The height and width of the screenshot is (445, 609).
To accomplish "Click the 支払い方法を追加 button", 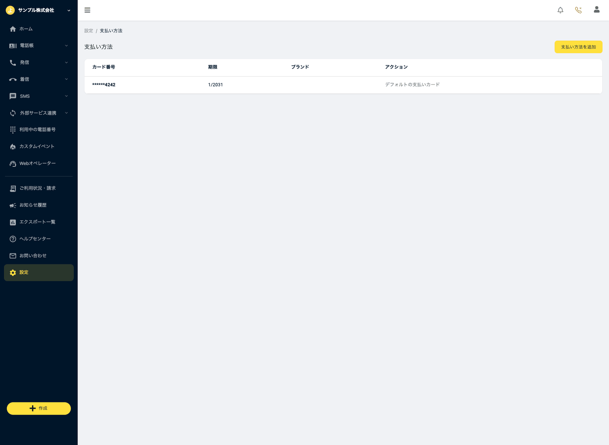I will (x=578, y=47).
